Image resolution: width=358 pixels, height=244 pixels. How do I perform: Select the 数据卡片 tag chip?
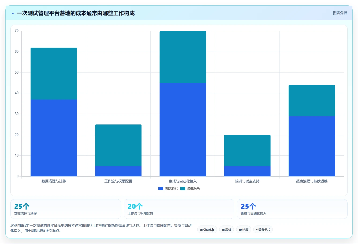click(263, 230)
